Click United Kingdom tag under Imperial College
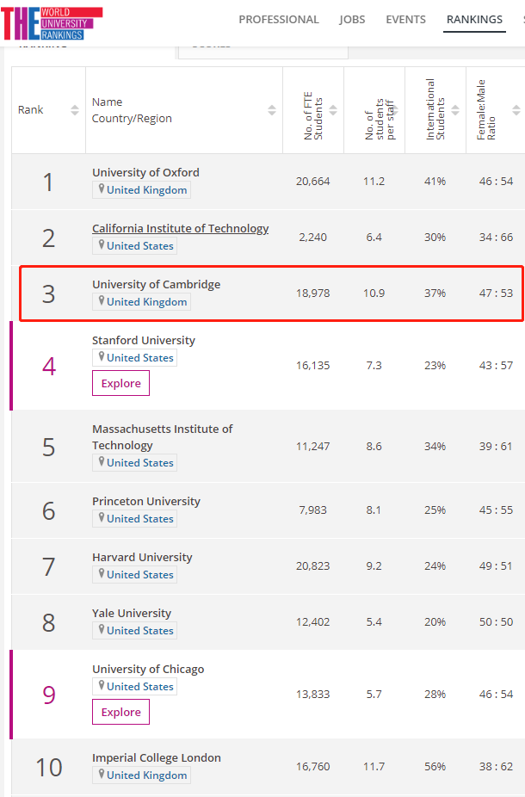Image resolution: width=525 pixels, height=797 pixels. tap(141, 775)
